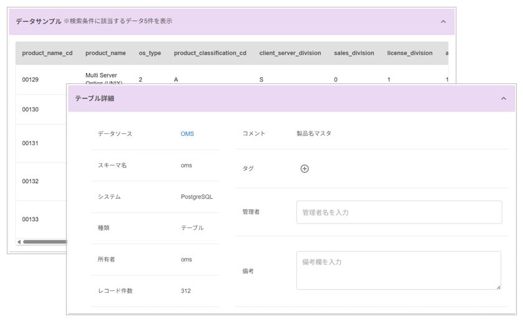523x322 pixels.
Task: Click the 所有者 label
Action: click(x=106, y=259)
